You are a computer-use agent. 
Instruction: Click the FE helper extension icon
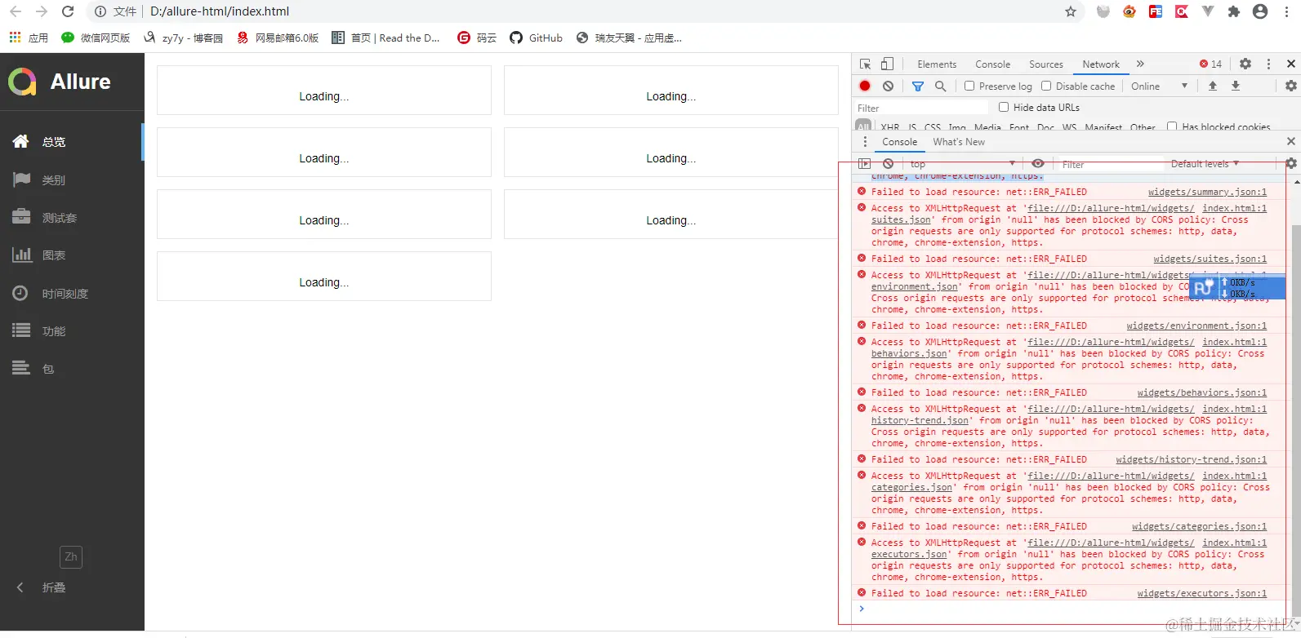[1156, 11]
